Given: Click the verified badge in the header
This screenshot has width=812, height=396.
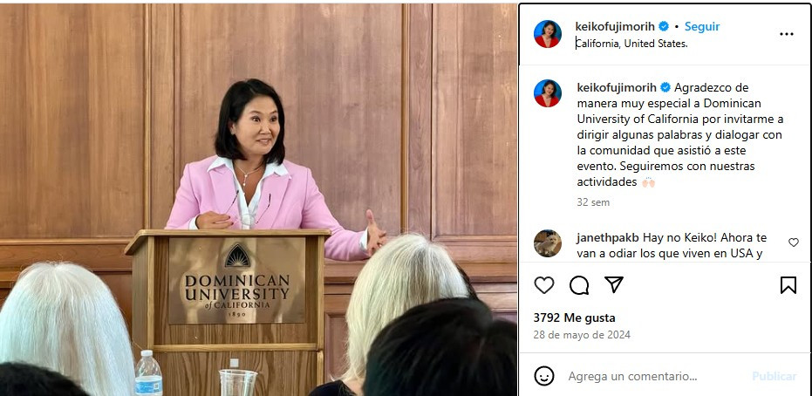Looking at the screenshot, I should pyautogui.click(x=664, y=26).
